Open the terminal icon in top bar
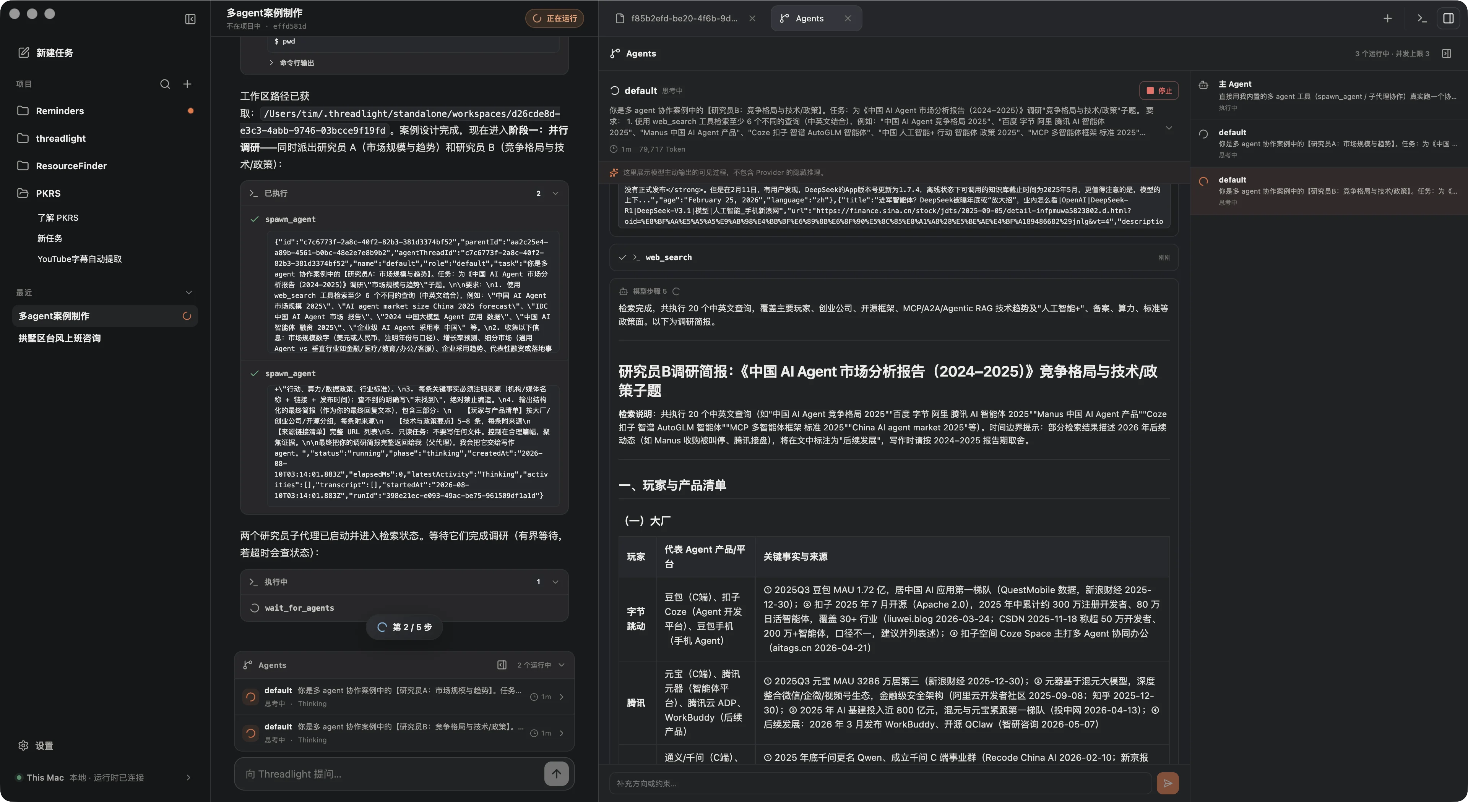 coord(1422,18)
